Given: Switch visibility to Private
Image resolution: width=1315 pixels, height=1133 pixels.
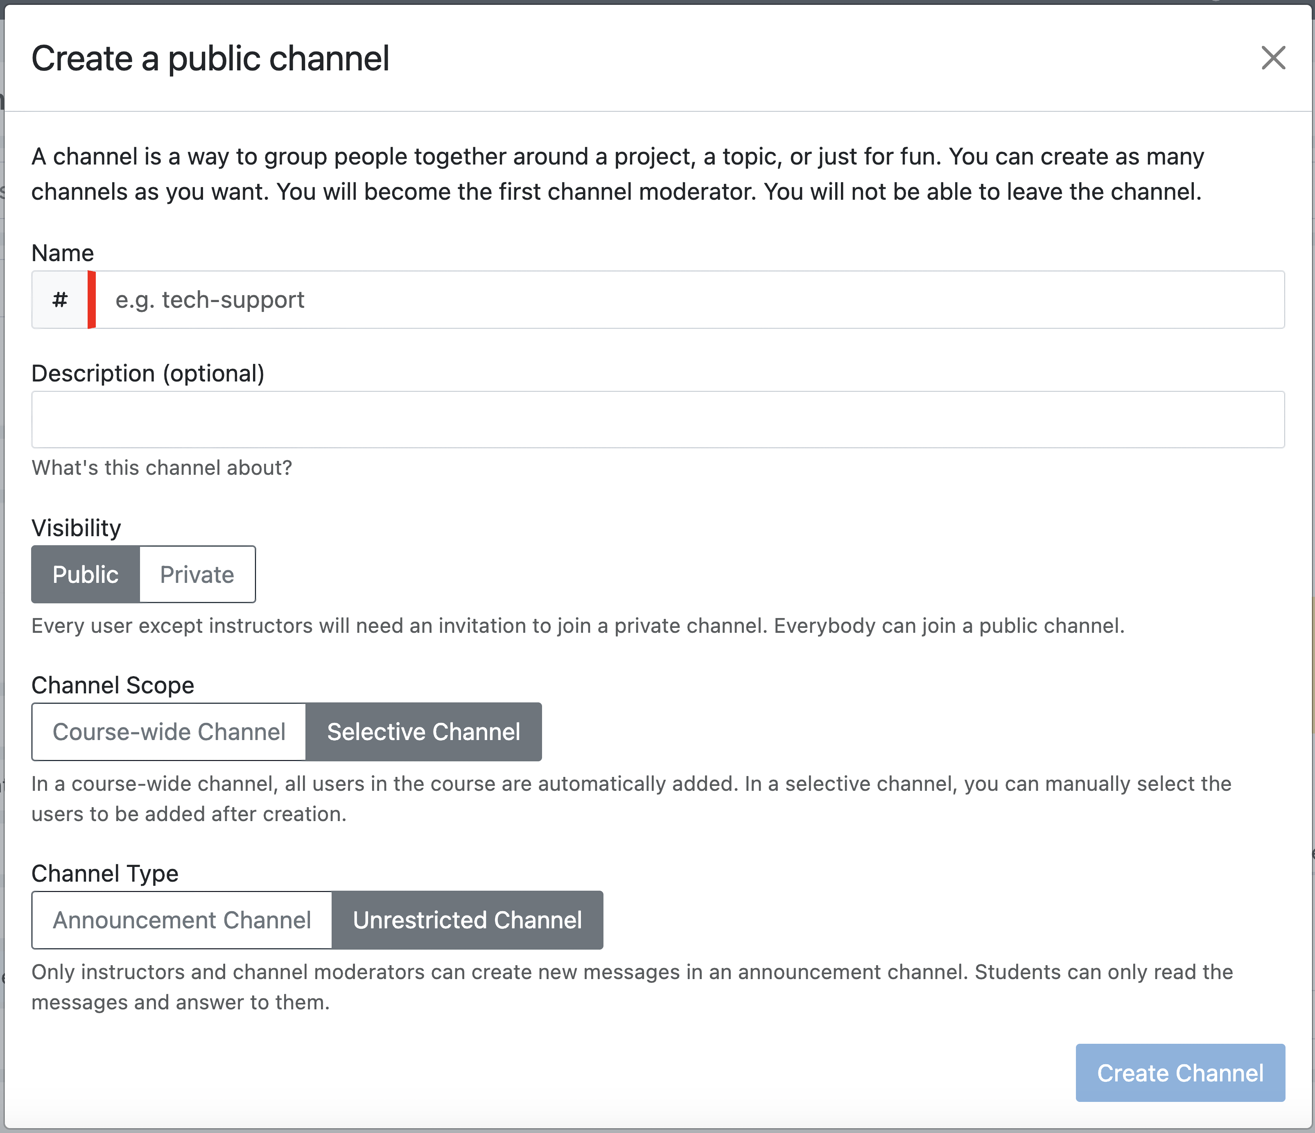Looking at the screenshot, I should coord(197,574).
